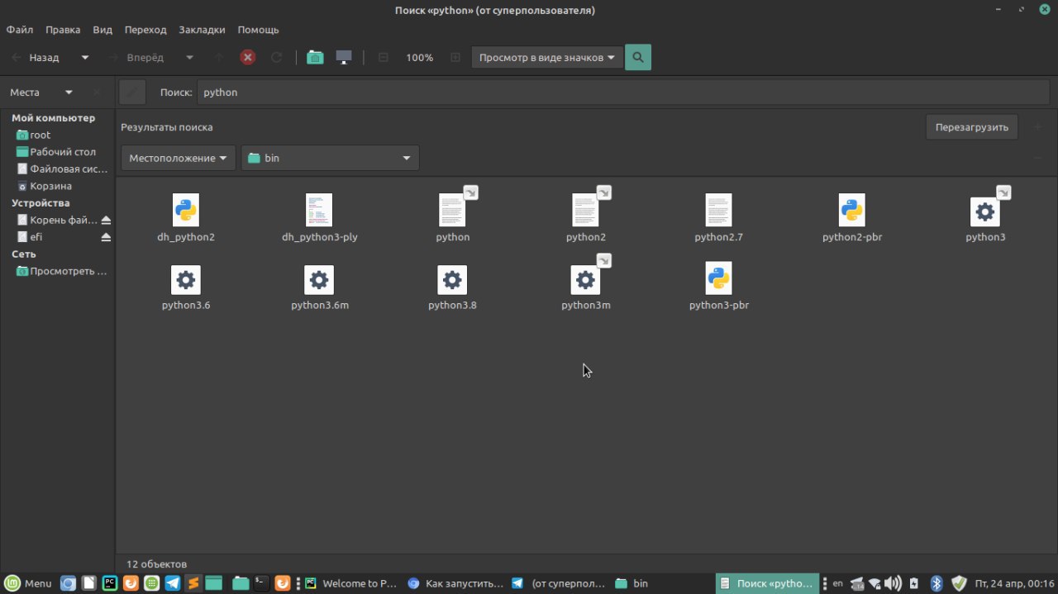The width and height of the screenshot is (1058, 594).
Task: Open the Переход menu
Action: pyautogui.click(x=145, y=30)
